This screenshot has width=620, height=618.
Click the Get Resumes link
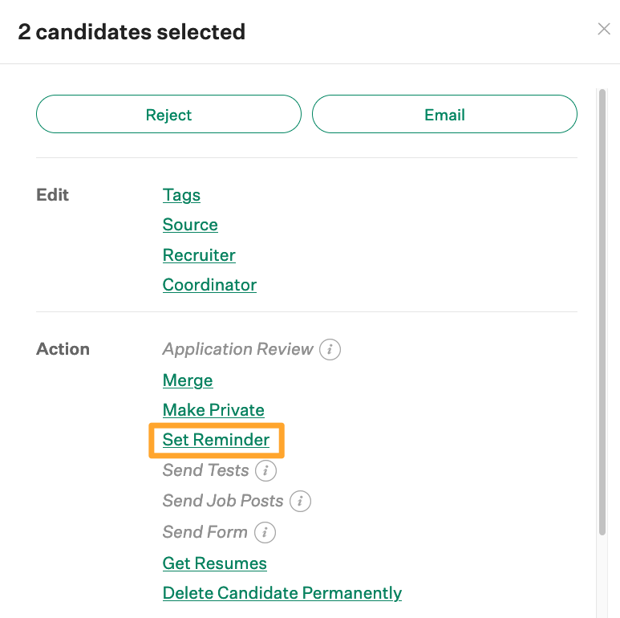point(214,563)
